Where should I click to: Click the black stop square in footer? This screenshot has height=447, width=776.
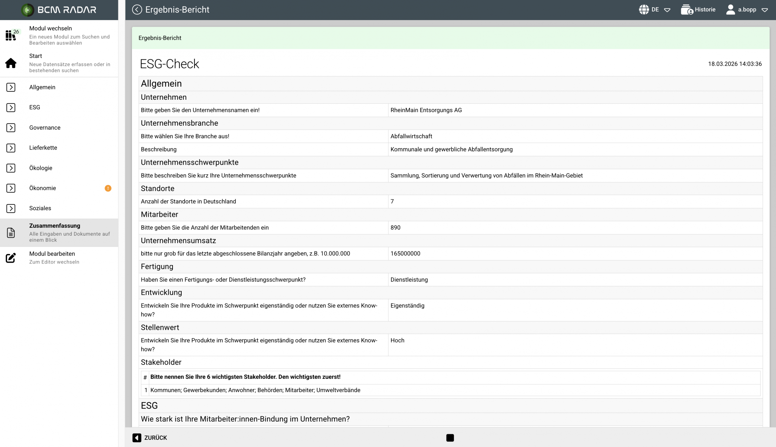point(450,438)
